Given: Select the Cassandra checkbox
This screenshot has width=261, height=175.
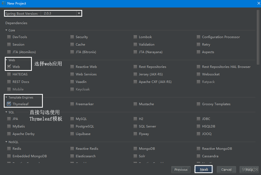Looking at the screenshot, I should 198,156.
